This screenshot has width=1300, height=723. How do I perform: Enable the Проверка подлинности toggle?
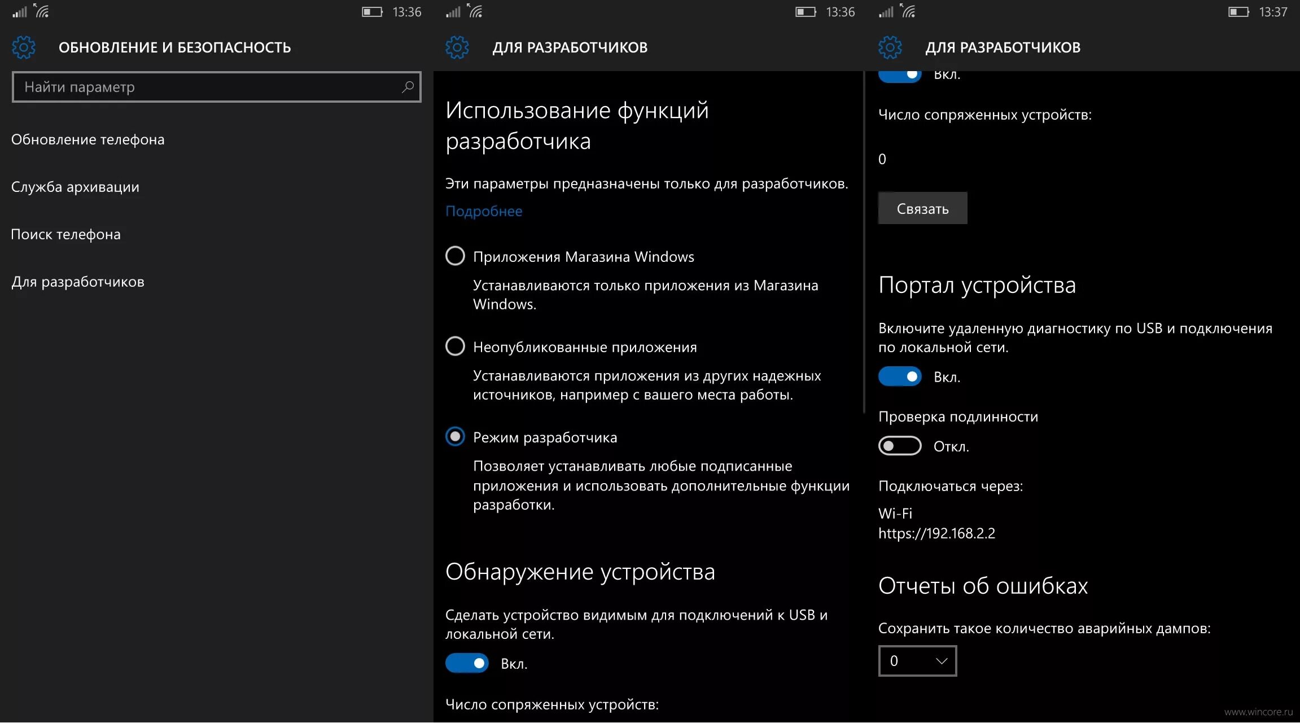point(900,446)
